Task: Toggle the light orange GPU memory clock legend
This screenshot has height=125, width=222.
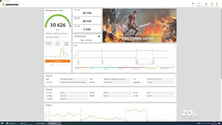Action: [x=153, y=68]
